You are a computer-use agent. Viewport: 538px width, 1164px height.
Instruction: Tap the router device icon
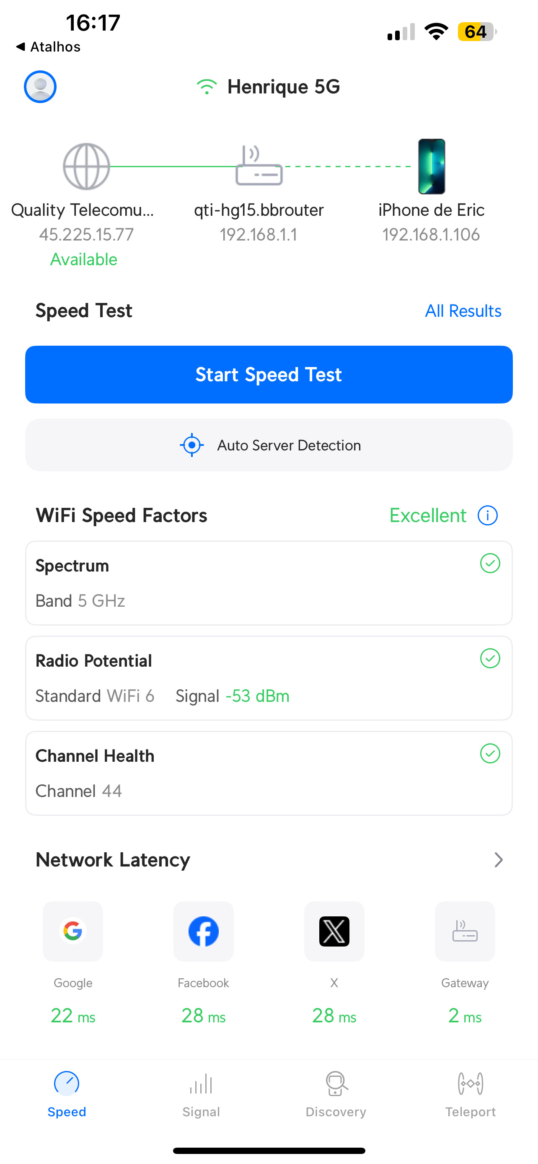(259, 166)
